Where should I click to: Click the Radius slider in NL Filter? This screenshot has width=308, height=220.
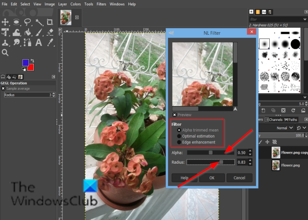pos(211,162)
